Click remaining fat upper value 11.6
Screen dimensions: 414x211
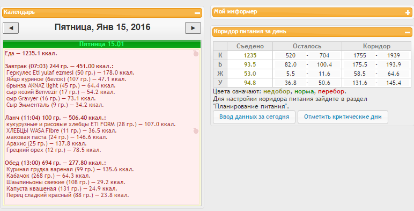pos(324,74)
